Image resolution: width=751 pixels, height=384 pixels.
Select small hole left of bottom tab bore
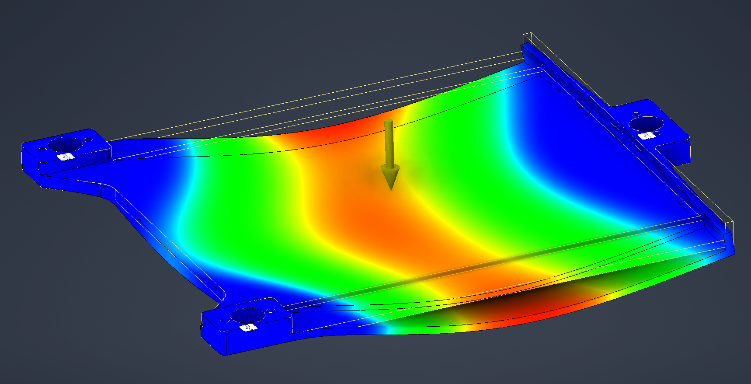point(226,321)
